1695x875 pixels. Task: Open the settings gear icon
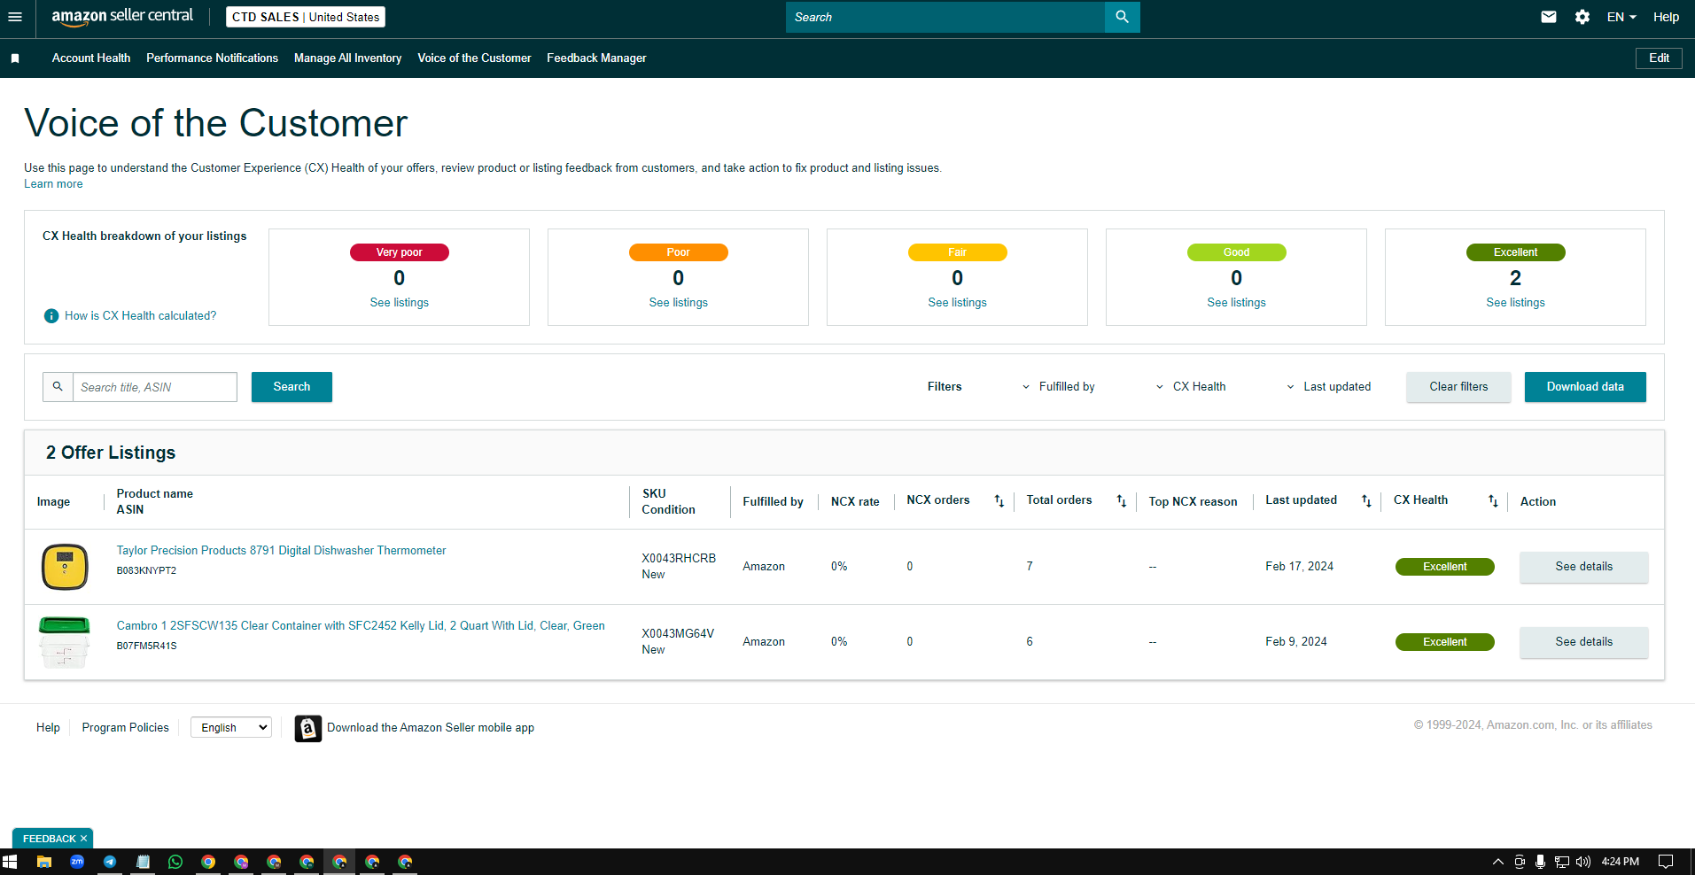1582,17
